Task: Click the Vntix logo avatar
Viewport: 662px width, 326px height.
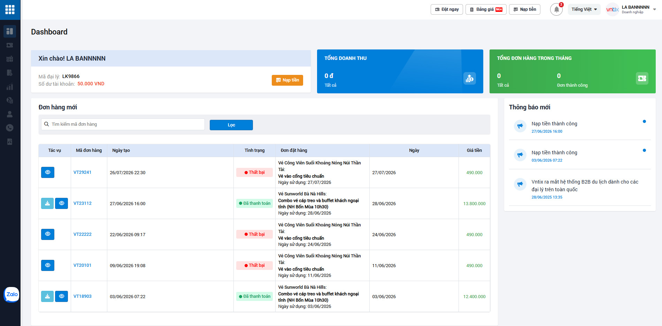Action: point(612,9)
